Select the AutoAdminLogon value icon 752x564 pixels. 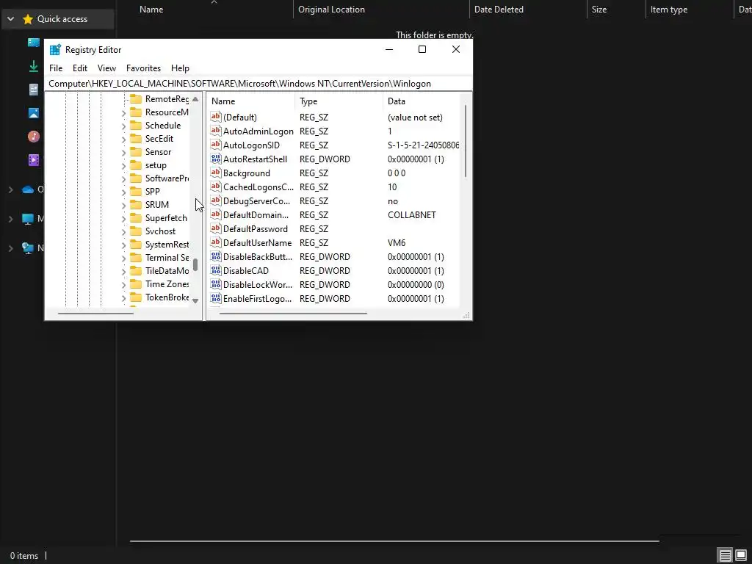216,131
